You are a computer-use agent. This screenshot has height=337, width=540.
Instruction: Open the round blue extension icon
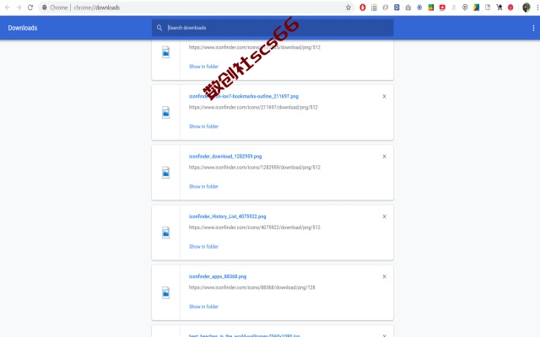[x=419, y=8]
